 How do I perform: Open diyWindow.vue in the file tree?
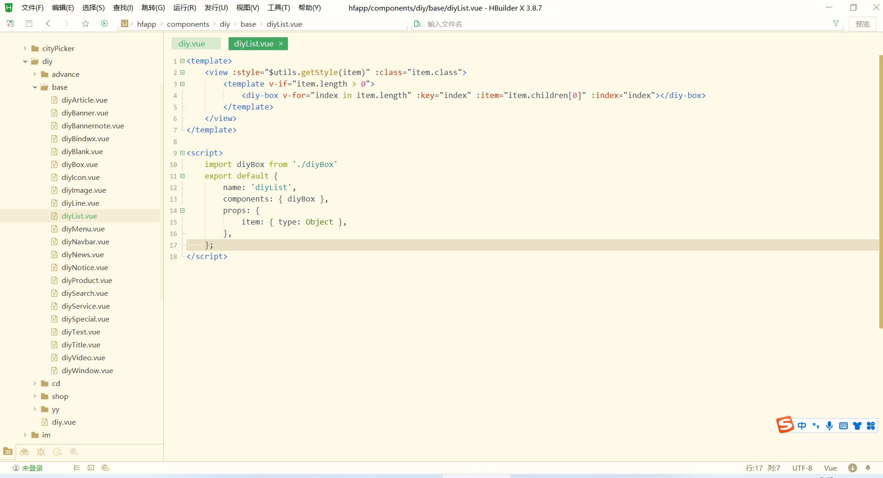click(x=87, y=370)
